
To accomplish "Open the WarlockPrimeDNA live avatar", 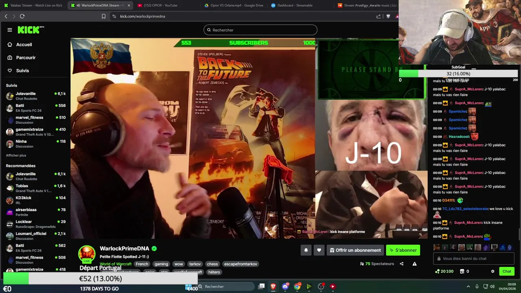I will point(87,254).
